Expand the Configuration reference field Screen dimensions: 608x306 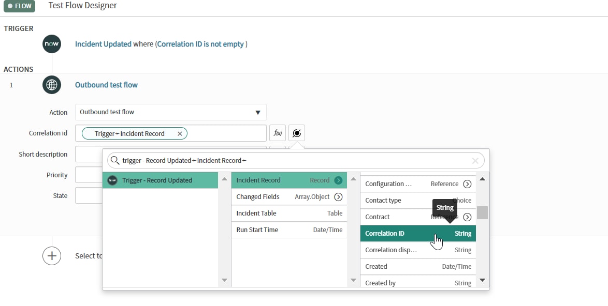coord(467,183)
